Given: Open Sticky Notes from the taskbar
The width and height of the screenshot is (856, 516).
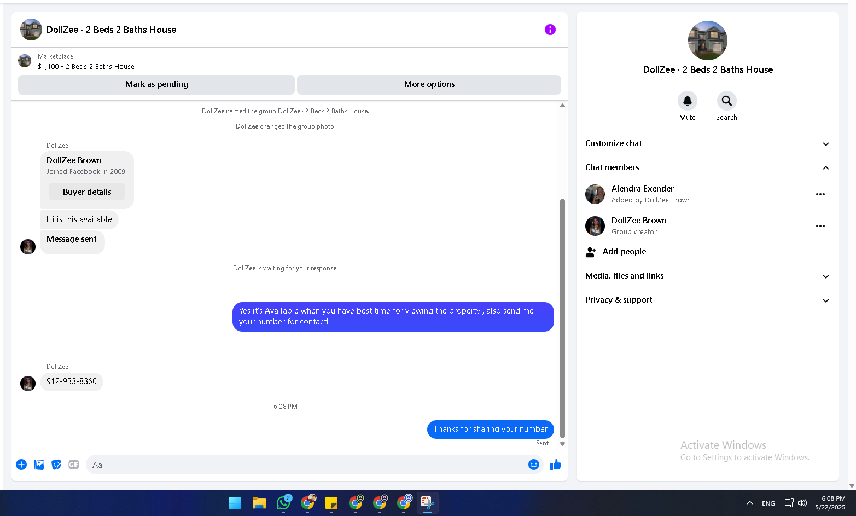Looking at the screenshot, I should pos(331,503).
